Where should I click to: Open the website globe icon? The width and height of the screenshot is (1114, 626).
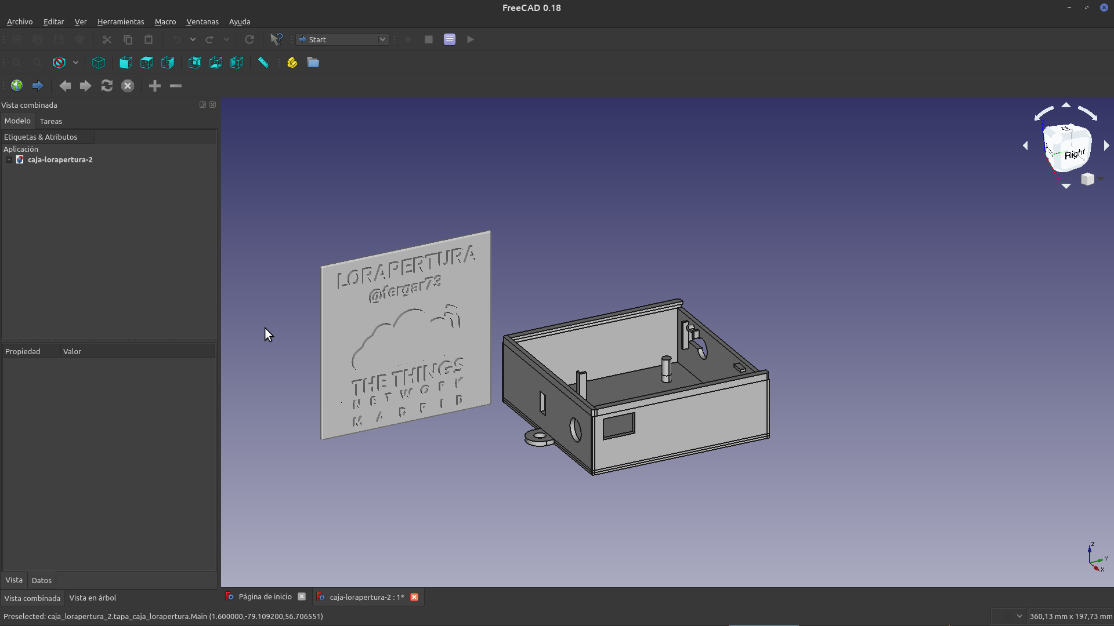(17, 86)
